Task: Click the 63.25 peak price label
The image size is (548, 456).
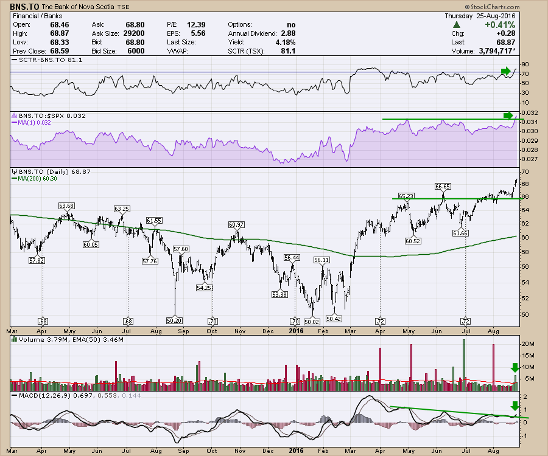Action: [x=122, y=209]
